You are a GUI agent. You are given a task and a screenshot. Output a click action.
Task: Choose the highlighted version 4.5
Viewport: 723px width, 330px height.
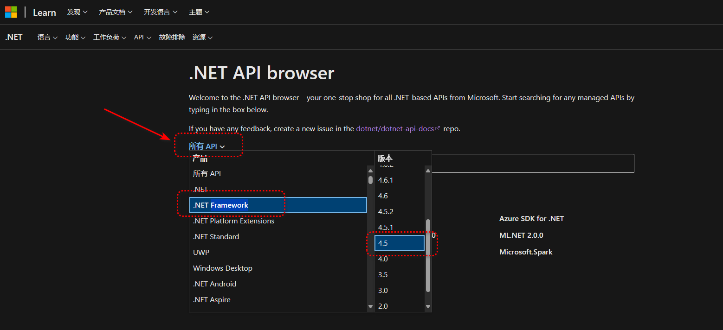click(x=400, y=243)
